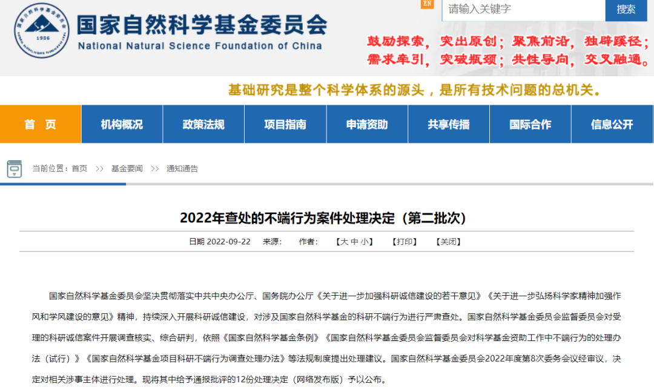Click 关闭 to close the page
The image size is (654, 387).
pos(449,242)
